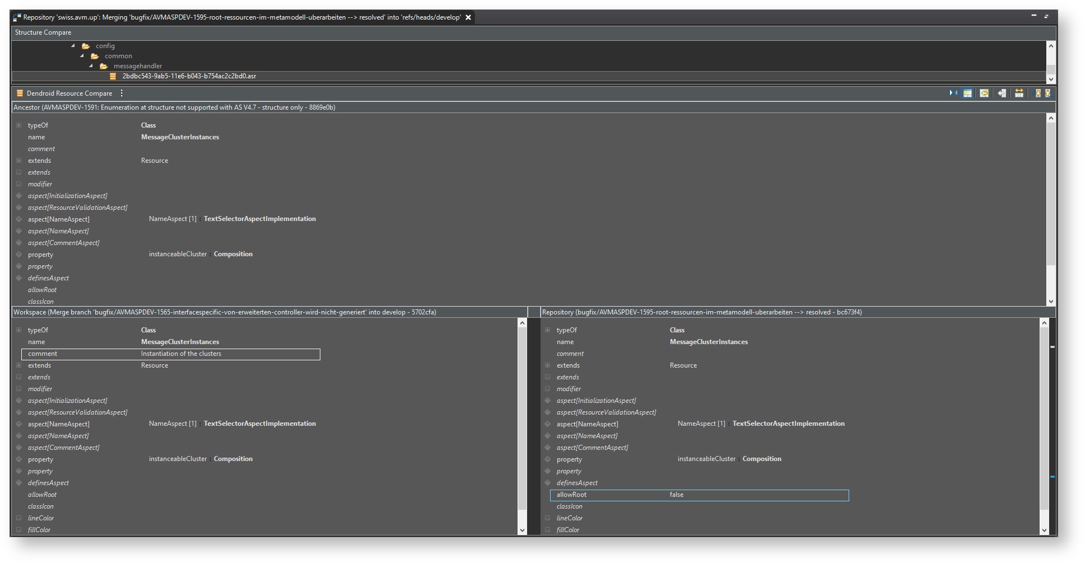
Task: Click the Dendroid Resource Compare title
Action: (x=69, y=93)
